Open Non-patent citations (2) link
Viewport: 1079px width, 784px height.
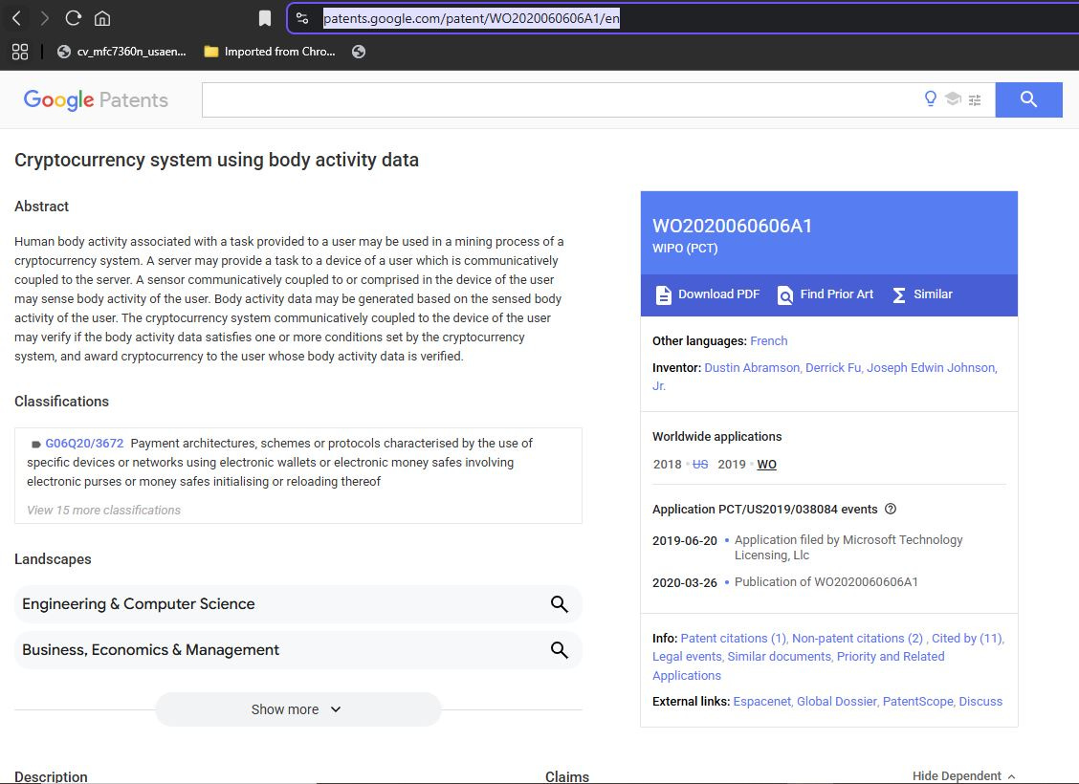857,639
